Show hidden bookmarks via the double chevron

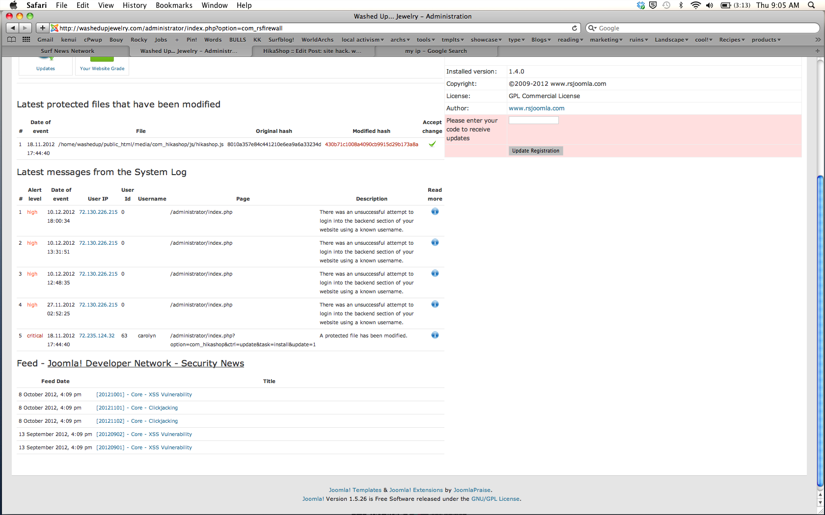click(x=818, y=40)
